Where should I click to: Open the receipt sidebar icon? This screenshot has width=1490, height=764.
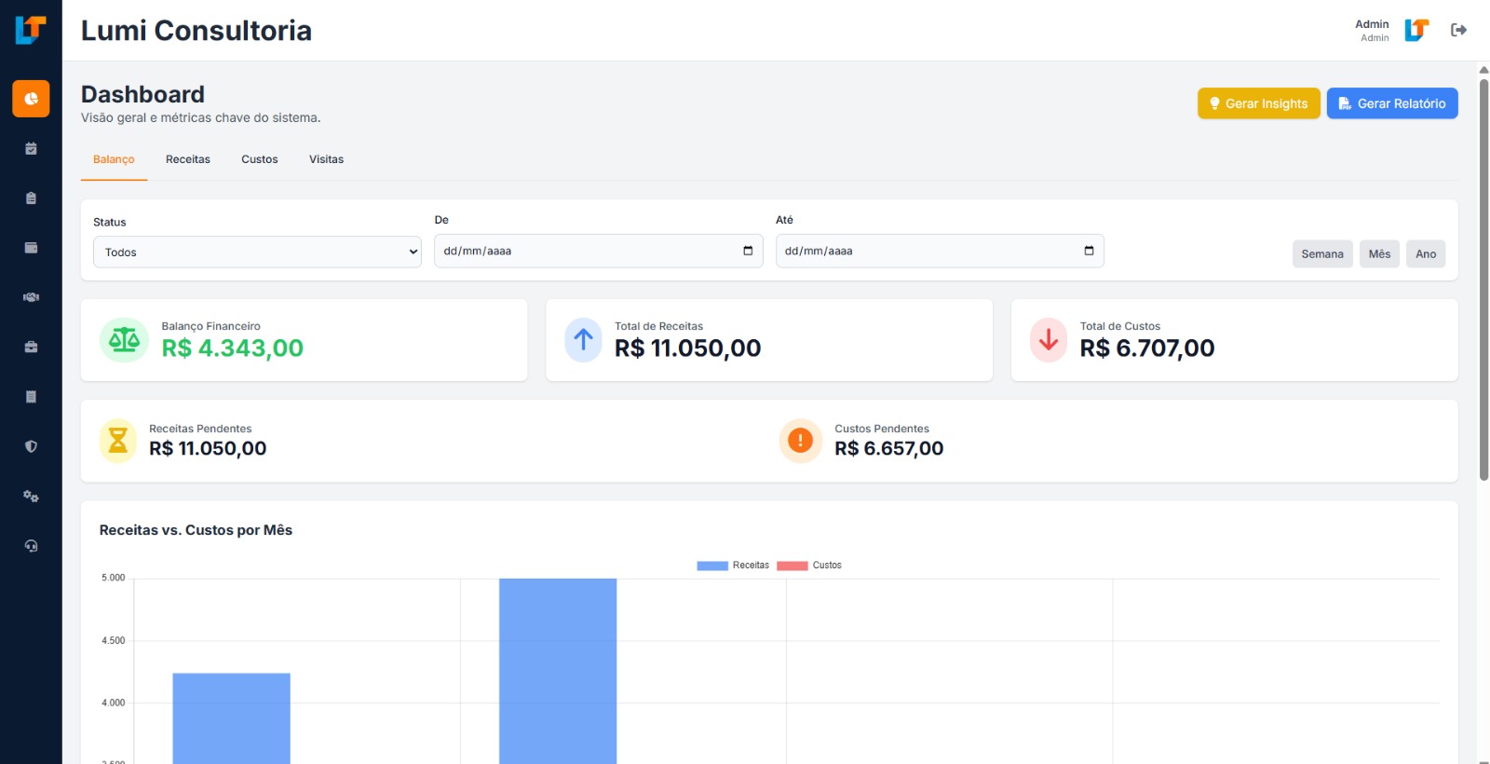tap(31, 397)
